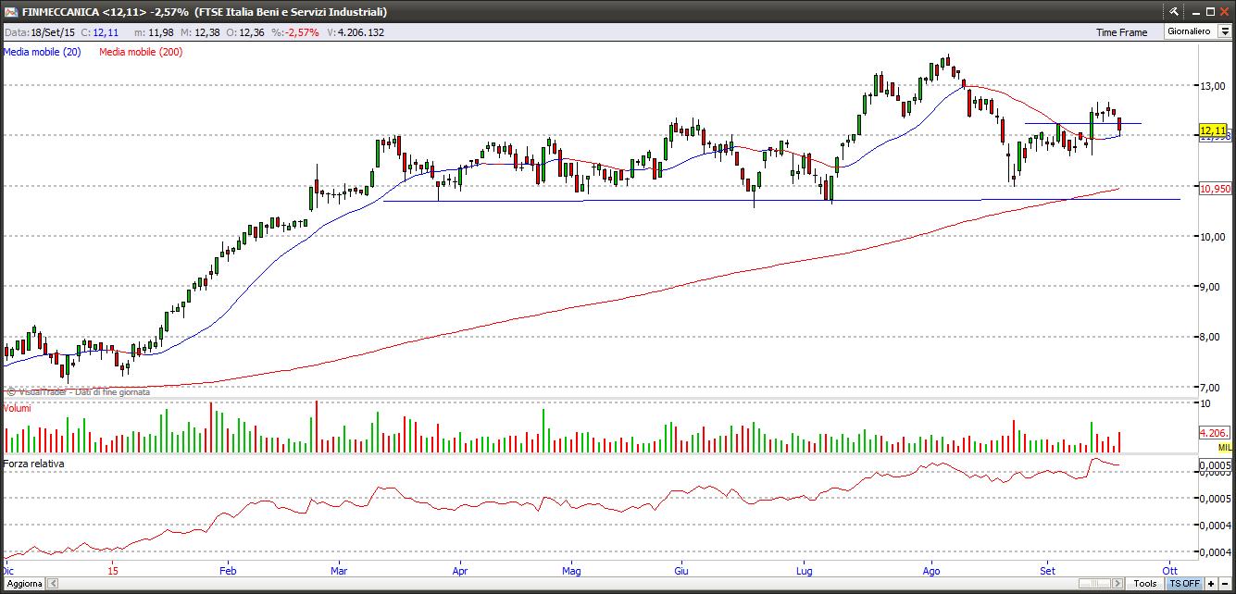The image size is (1236, 594).
Task: Click the Media mobile (20) label
Action: [x=42, y=52]
